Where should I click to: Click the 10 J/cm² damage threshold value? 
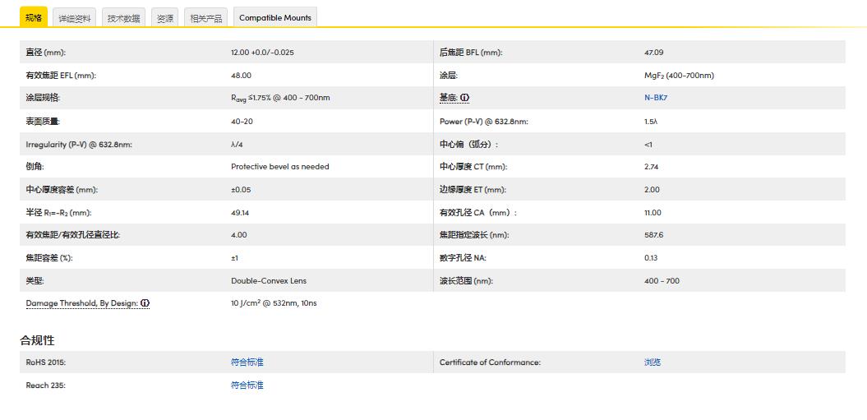click(274, 303)
